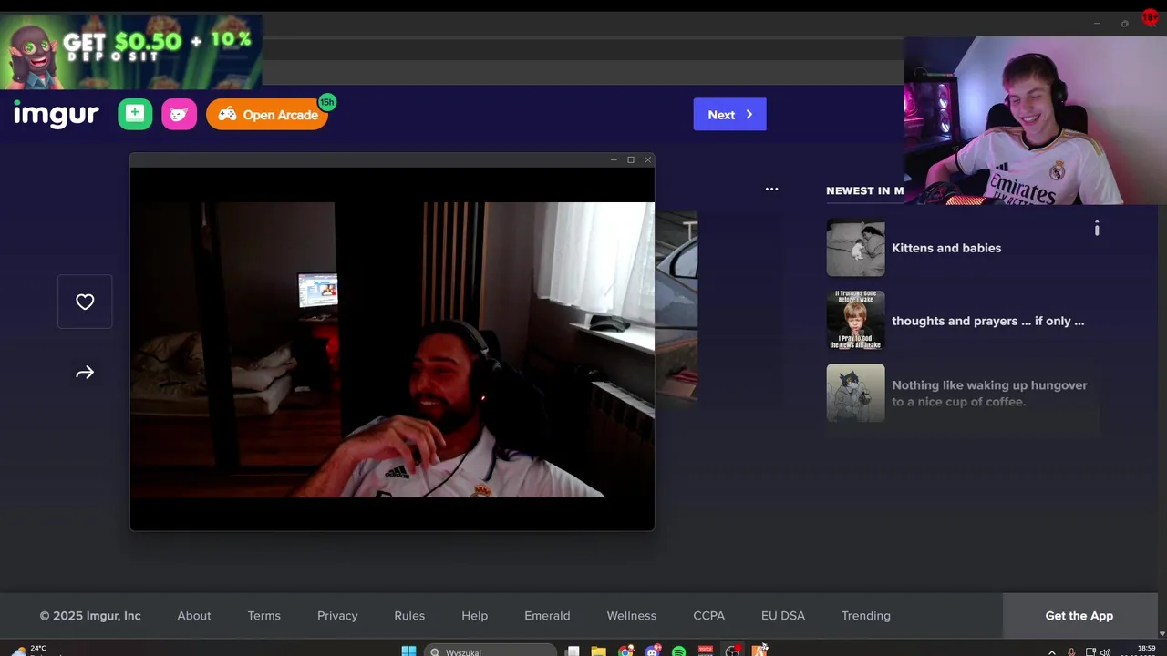Open the Imgur Arcade

point(267,115)
